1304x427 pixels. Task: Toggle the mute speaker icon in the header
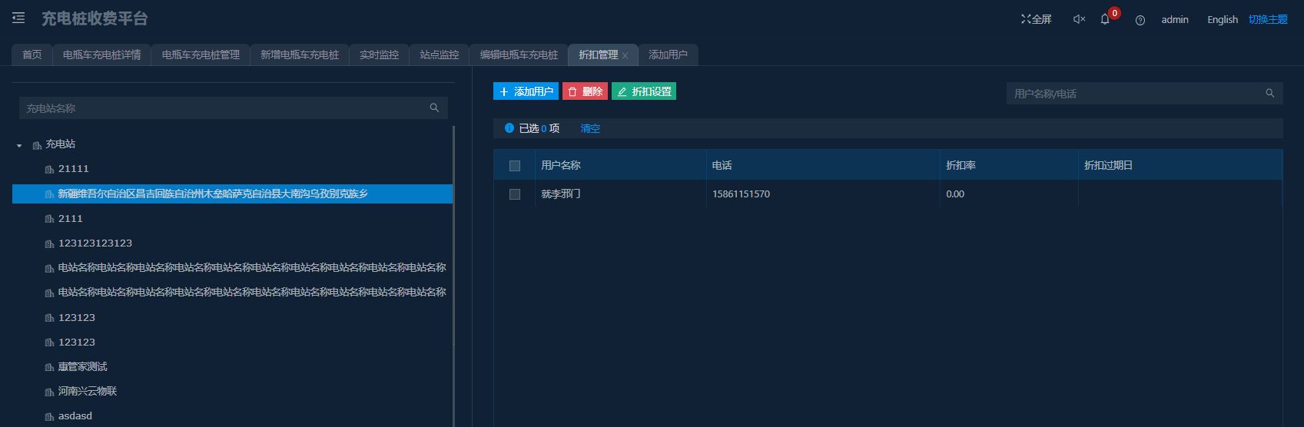1079,19
